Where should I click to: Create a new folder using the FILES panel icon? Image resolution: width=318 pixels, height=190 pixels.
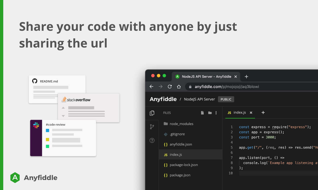210,113
